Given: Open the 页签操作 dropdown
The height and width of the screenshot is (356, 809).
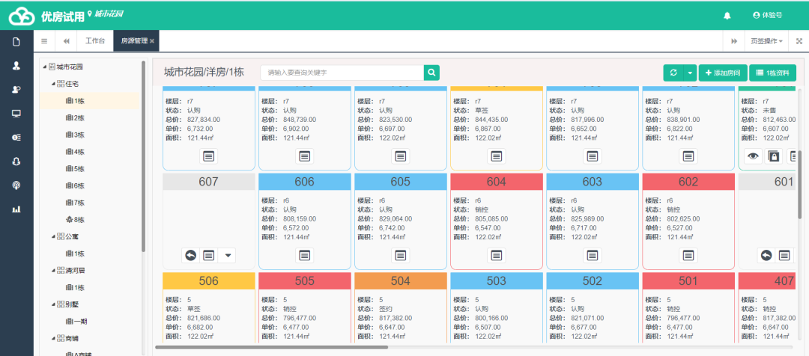Looking at the screenshot, I should click(x=766, y=41).
